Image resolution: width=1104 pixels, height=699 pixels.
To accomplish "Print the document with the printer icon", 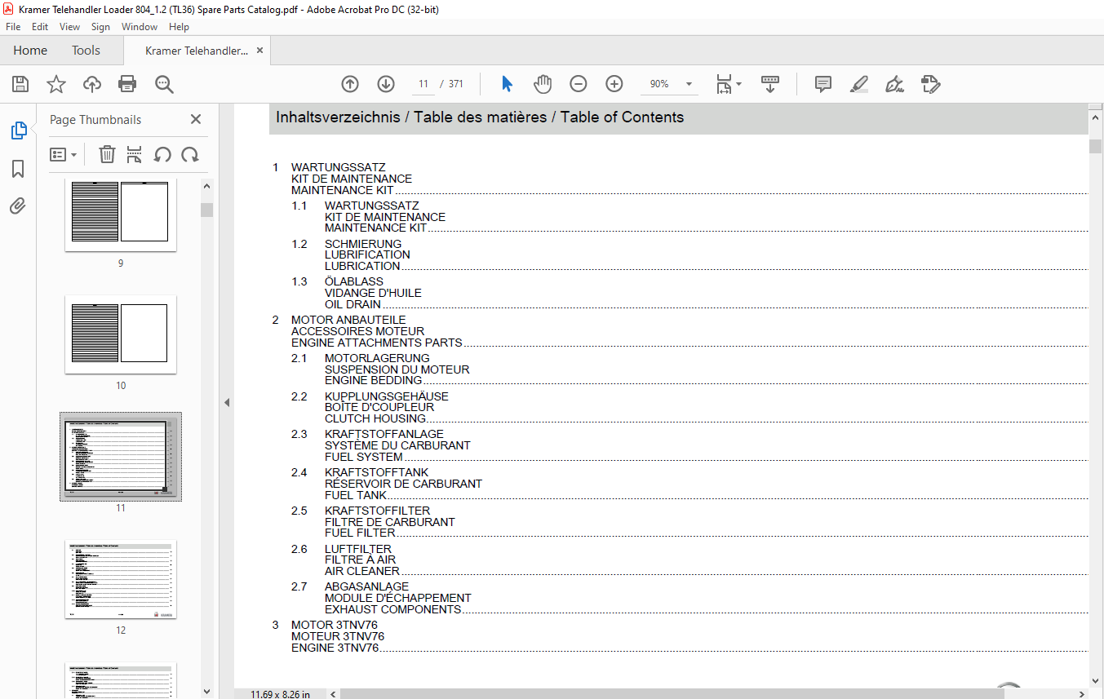I will point(127,84).
